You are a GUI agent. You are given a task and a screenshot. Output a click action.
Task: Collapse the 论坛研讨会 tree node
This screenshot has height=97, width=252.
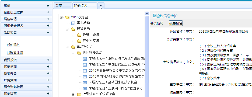(x=67, y=47)
